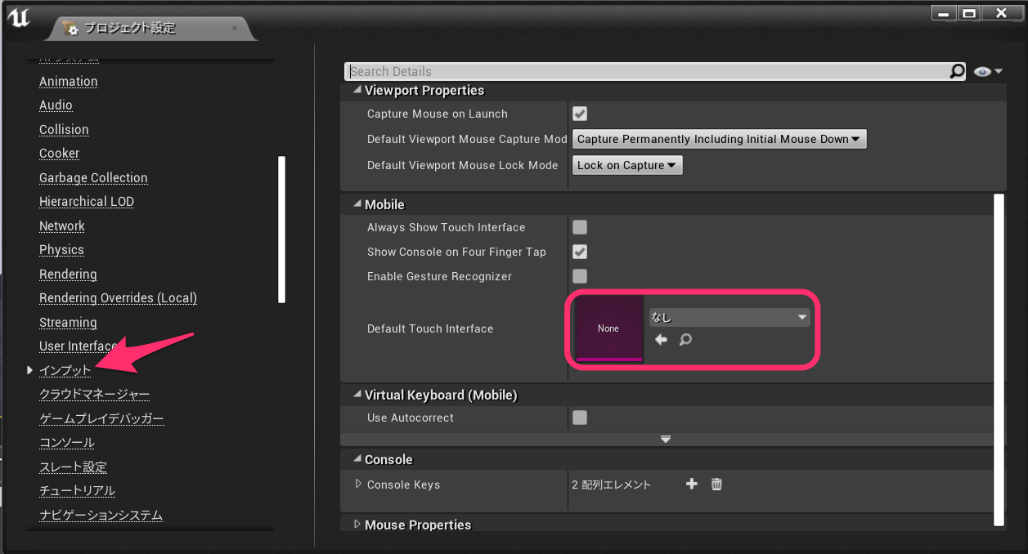
Task: Click the left category list scrollbar
Action: (x=282, y=230)
